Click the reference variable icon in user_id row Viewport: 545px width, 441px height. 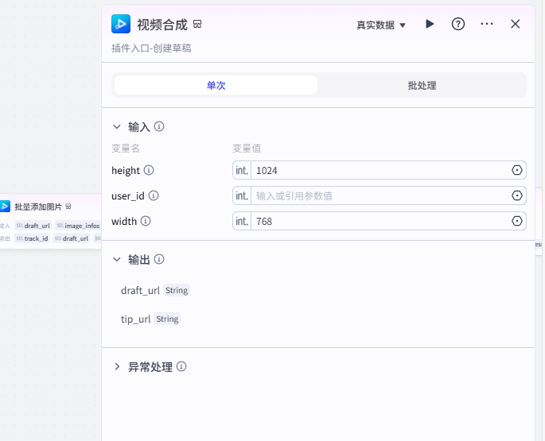pos(517,195)
